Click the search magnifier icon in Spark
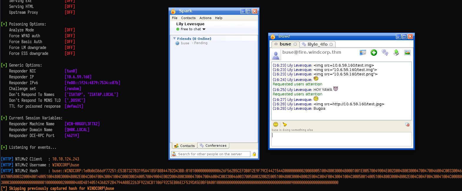 [175, 154]
